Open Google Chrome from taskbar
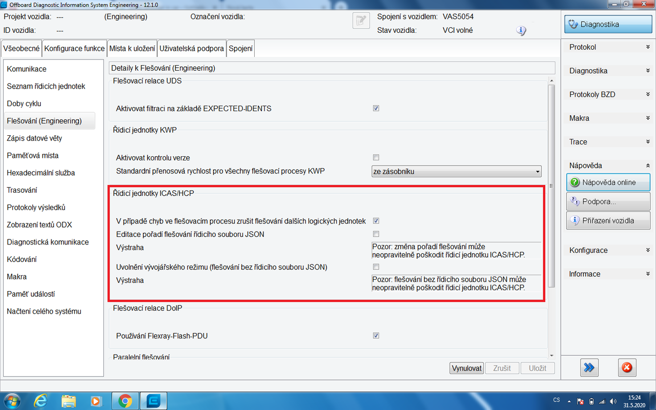This screenshot has width=656, height=410. click(x=125, y=400)
